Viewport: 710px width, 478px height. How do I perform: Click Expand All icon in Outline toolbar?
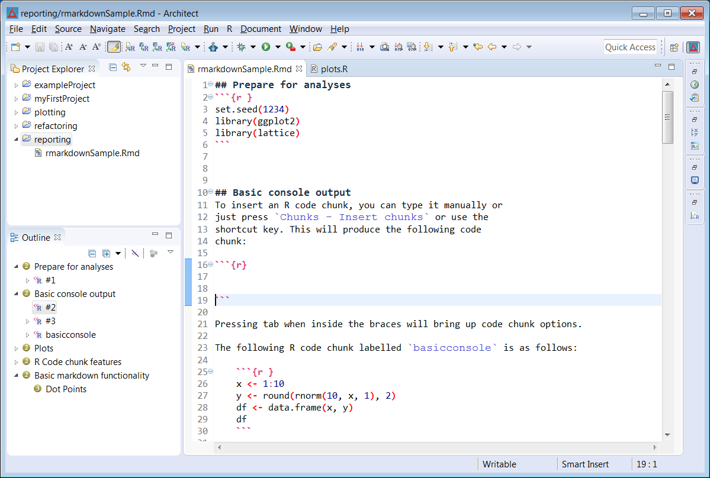(x=107, y=253)
